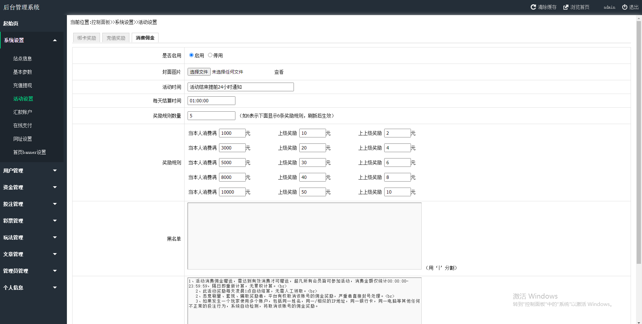Expand the 用户管理 sidebar menu
Viewport: 642px width, 324px height.
tap(55, 171)
